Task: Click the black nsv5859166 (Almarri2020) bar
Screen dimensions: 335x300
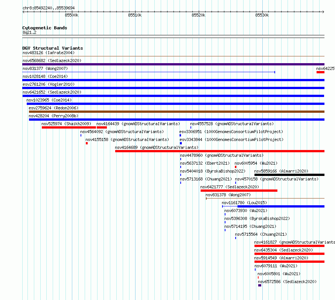Action: coord(289,175)
